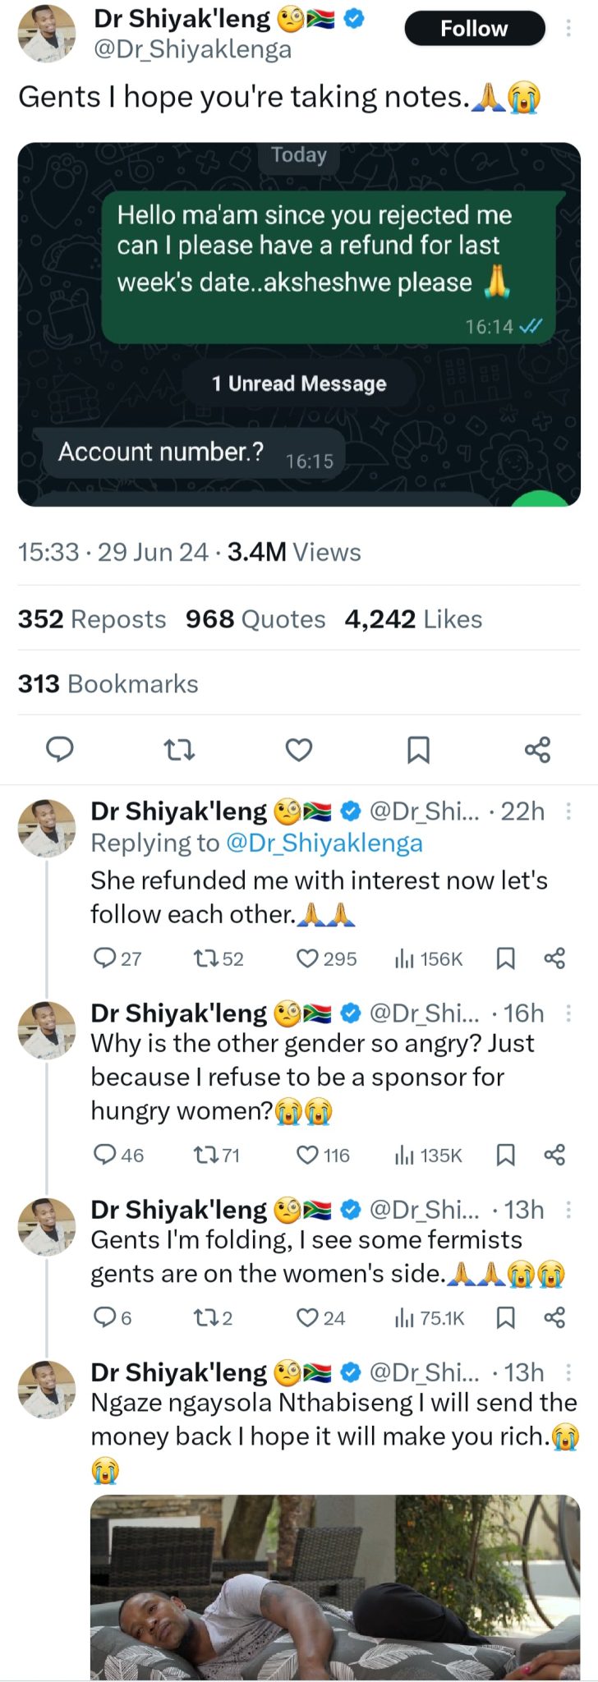Image resolution: width=598 pixels, height=1682 pixels.
Task: Bookmark the main tweet
Action: pyautogui.click(x=418, y=749)
